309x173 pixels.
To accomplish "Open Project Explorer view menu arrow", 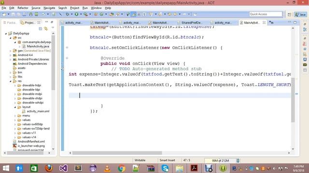I will tap(53, 28).
